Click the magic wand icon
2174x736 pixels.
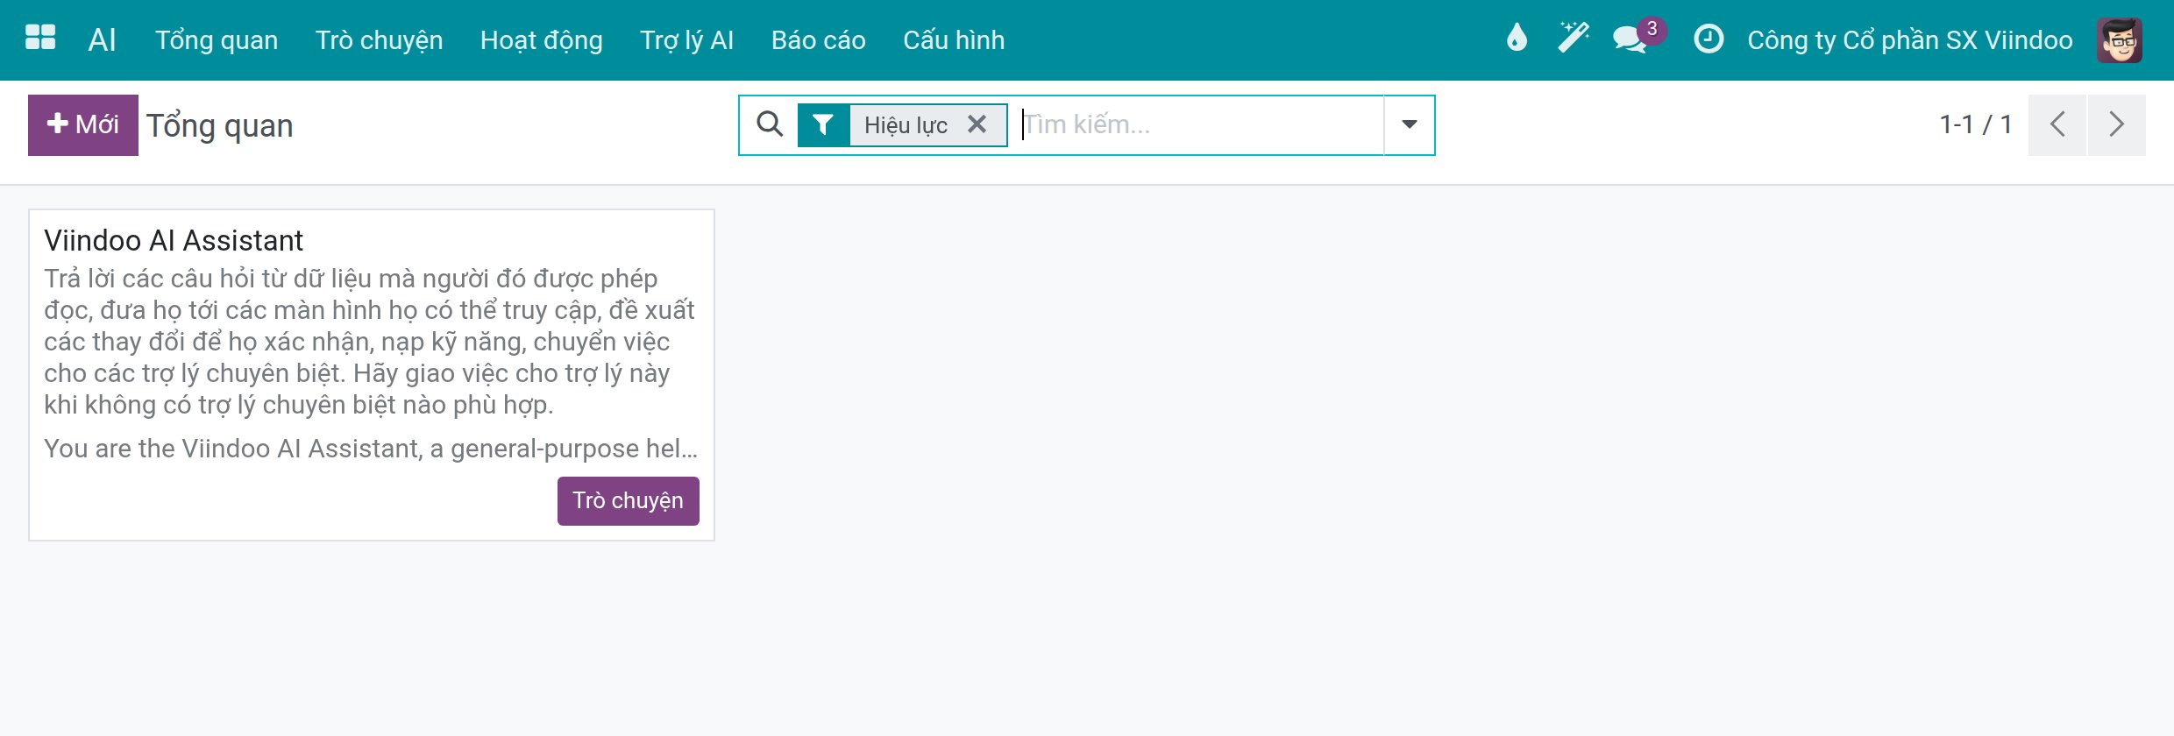pos(1574,39)
